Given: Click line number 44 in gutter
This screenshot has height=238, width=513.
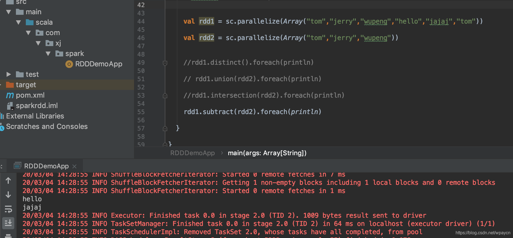Looking at the screenshot, I should coord(141,21).
